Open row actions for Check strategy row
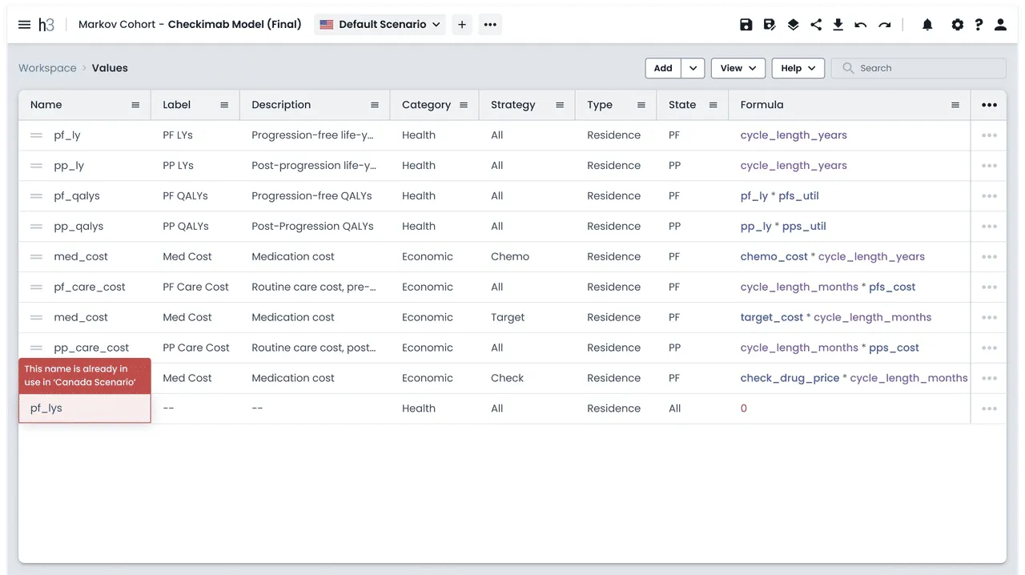The height and width of the screenshot is (575, 1025). [989, 378]
